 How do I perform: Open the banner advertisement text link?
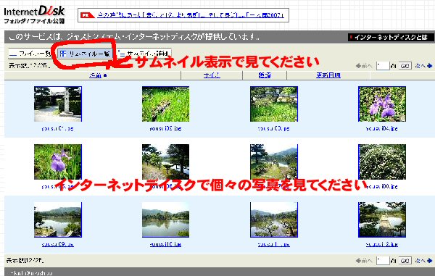[x=191, y=15]
